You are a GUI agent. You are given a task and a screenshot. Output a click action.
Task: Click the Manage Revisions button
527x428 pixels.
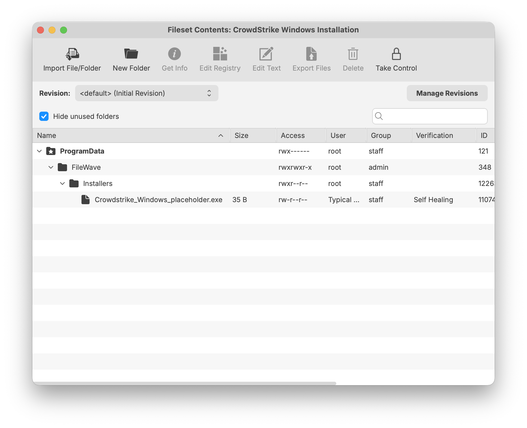[447, 93]
